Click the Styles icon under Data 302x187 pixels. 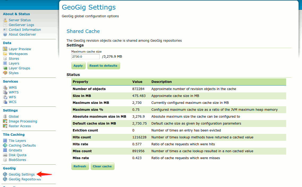point(5,73)
